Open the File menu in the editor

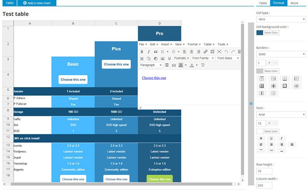click(x=143, y=45)
